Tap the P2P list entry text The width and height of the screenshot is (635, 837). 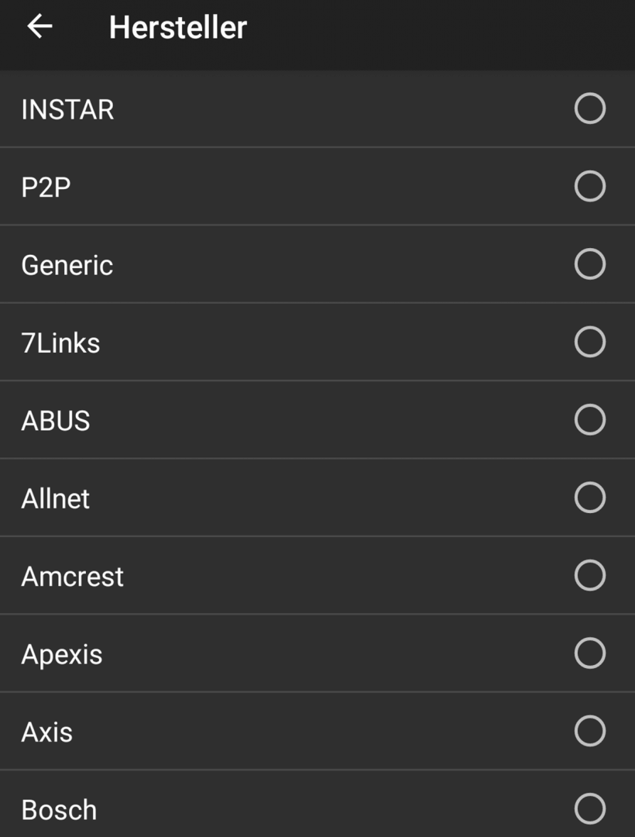[x=46, y=188]
